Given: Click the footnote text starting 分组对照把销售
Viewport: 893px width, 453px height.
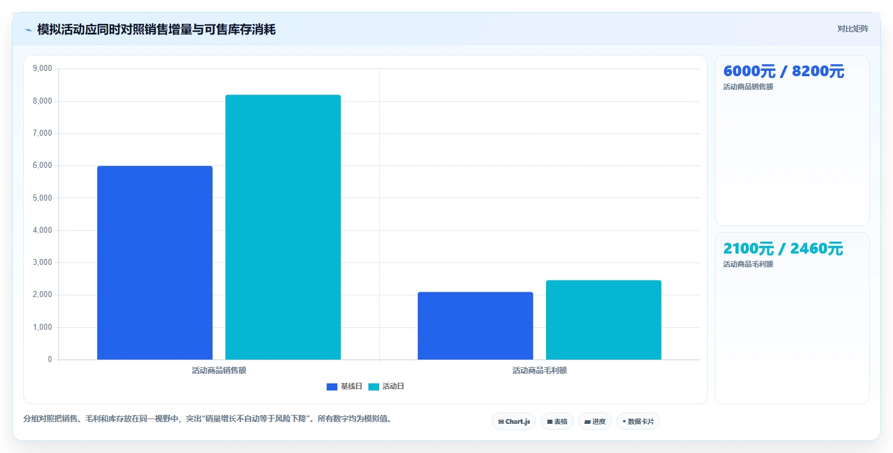Looking at the screenshot, I should click(x=207, y=418).
